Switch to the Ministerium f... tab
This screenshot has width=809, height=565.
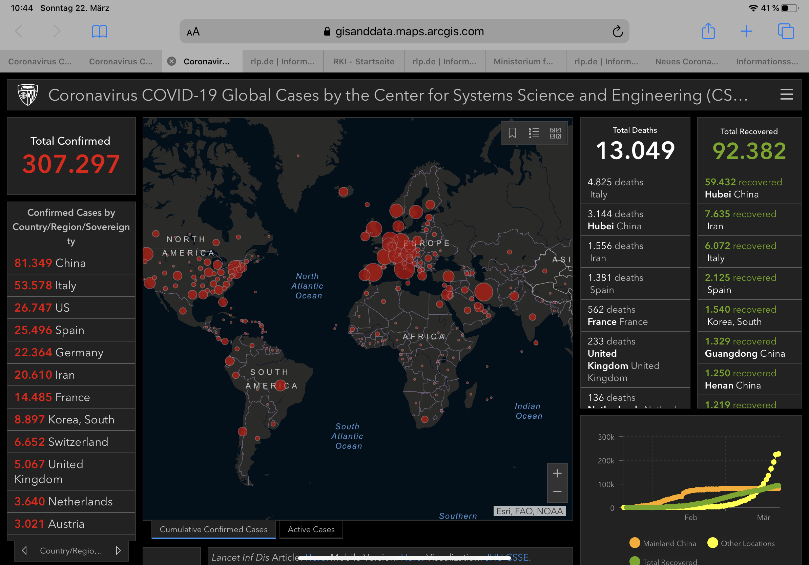click(525, 61)
